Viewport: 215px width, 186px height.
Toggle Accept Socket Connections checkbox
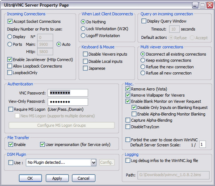click(x=10, y=21)
